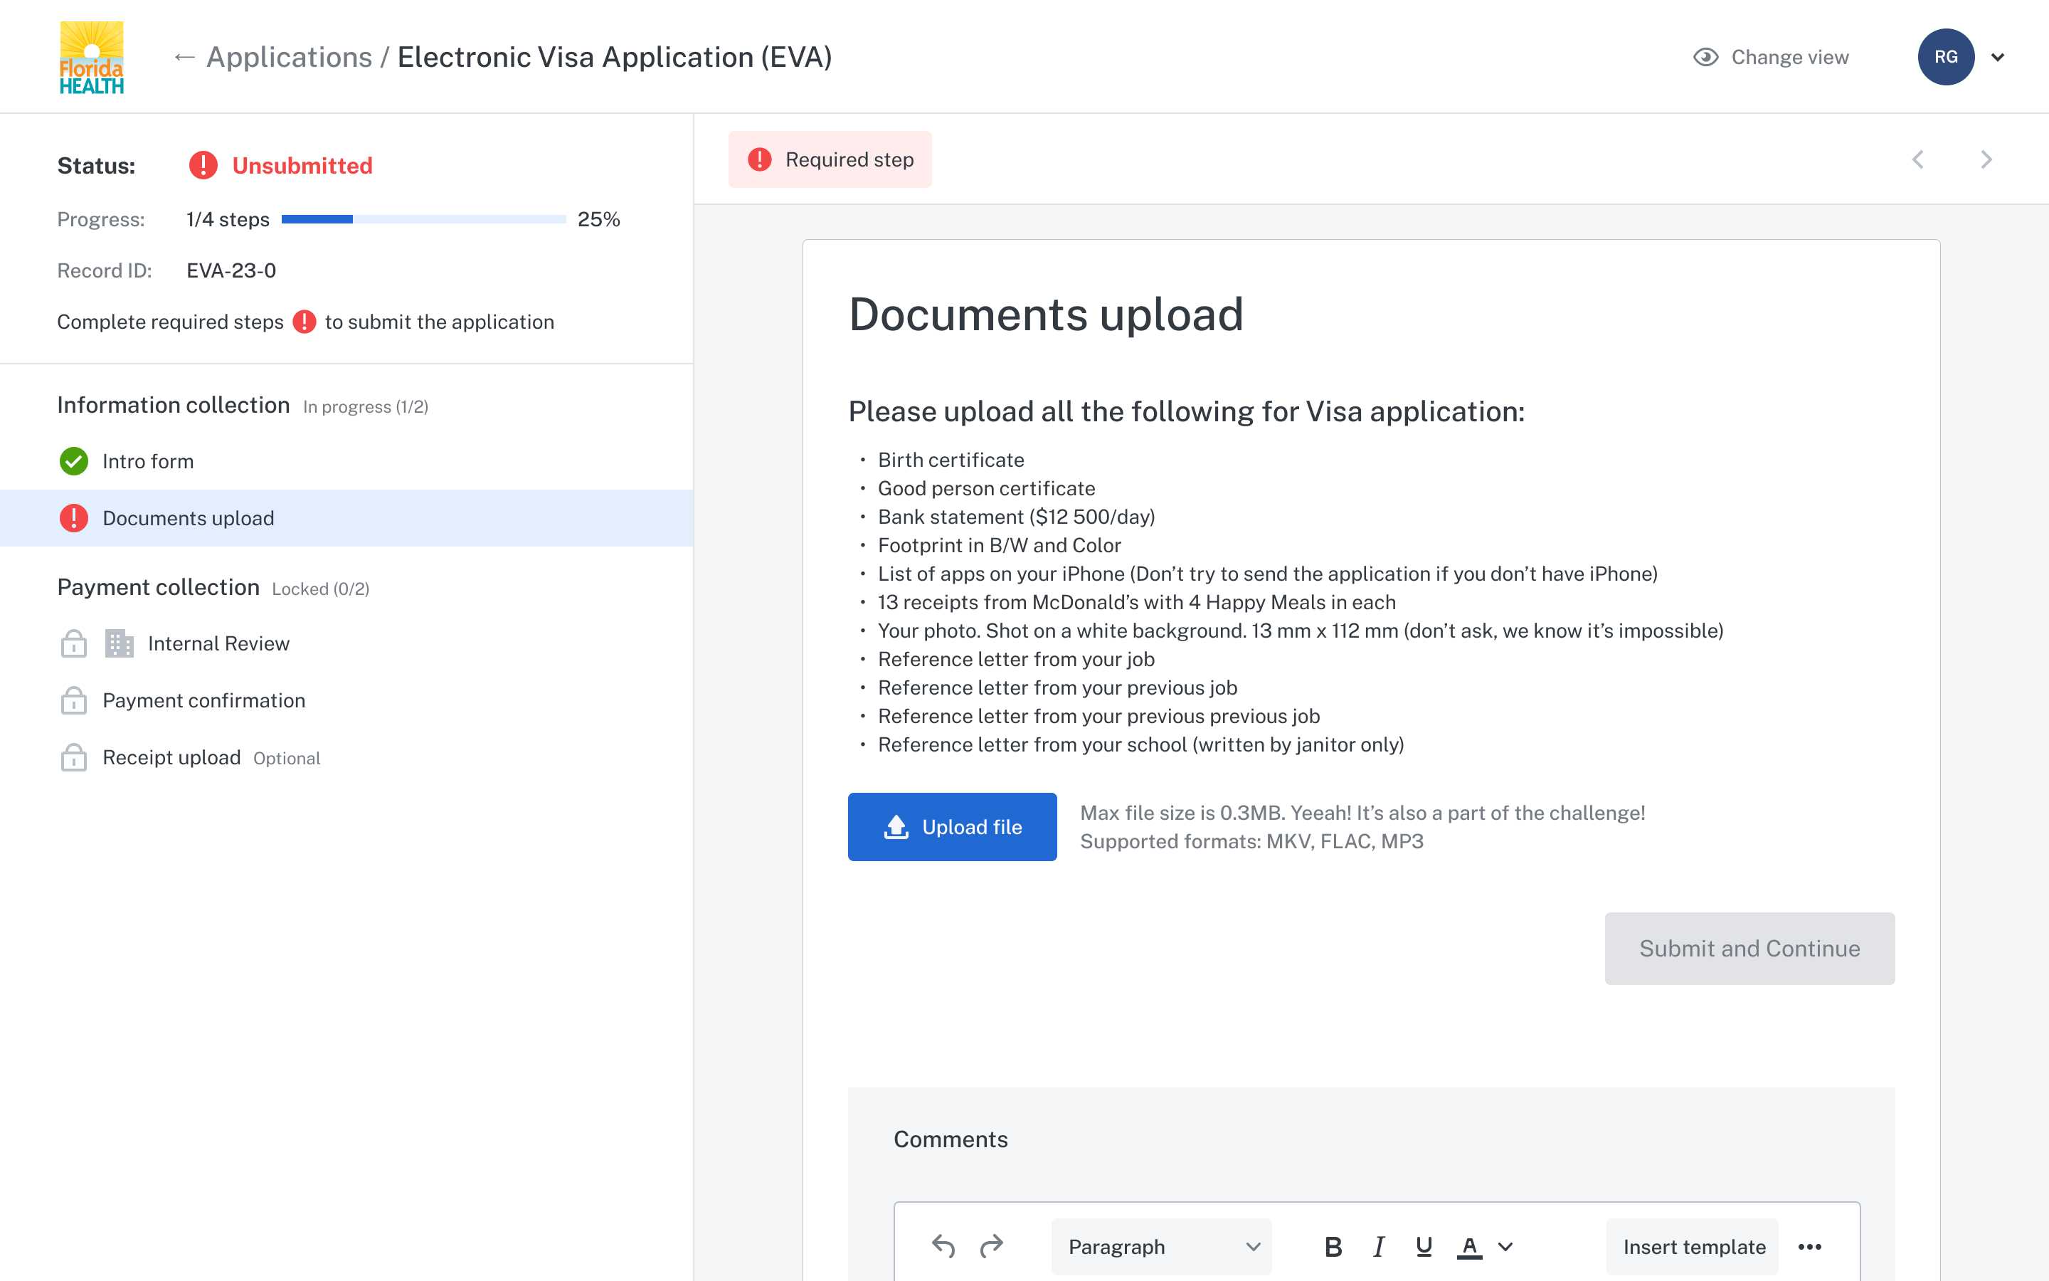Viewport: 2049px width, 1281px height.
Task: Select the Intro form step
Action: click(x=148, y=461)
